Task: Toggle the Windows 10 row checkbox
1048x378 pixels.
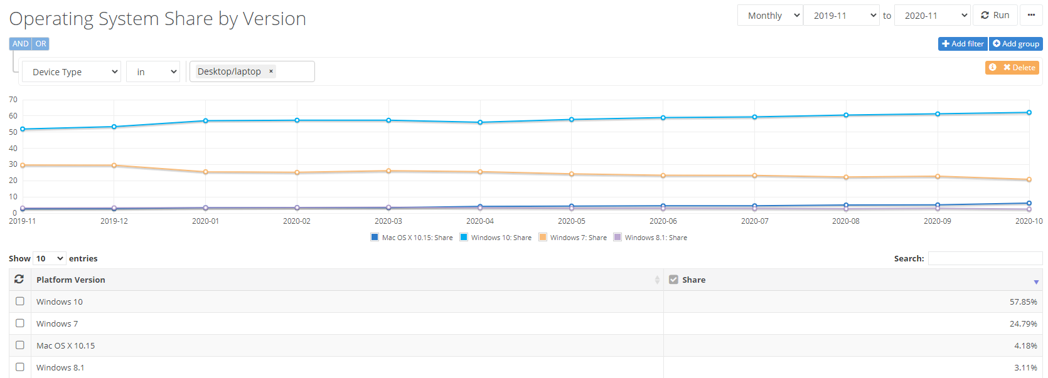Action: pos(20,302)
